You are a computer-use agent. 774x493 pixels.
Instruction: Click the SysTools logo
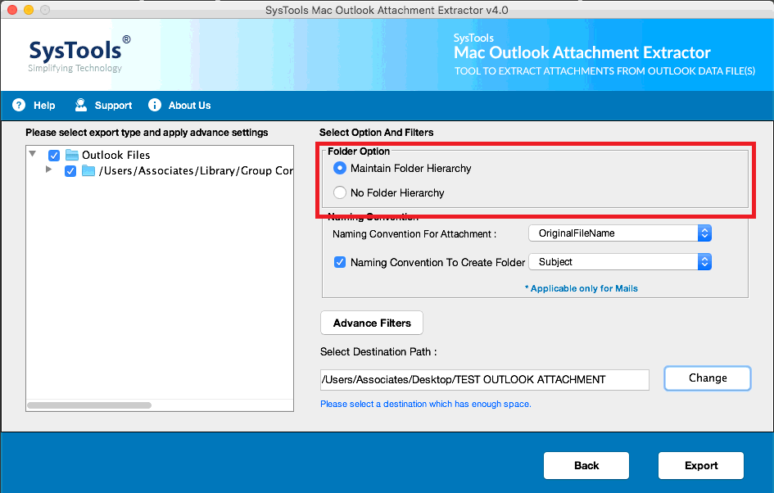coord(79,54)
